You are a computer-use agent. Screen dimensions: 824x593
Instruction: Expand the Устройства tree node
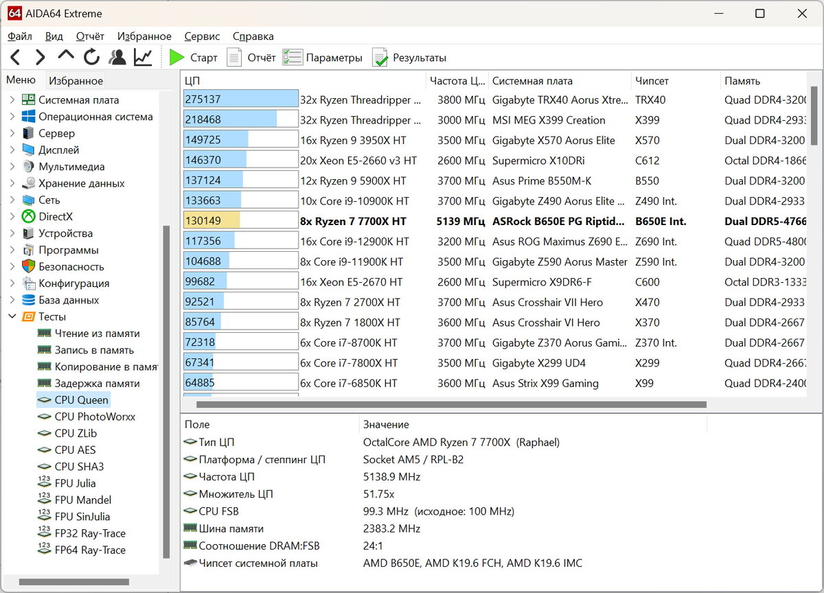pos(12,233)
